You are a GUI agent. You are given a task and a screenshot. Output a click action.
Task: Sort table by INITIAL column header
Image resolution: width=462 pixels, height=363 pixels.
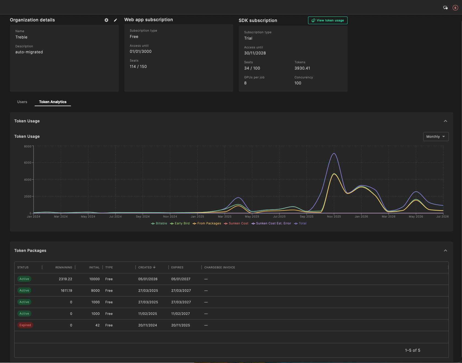pos(94,267)
